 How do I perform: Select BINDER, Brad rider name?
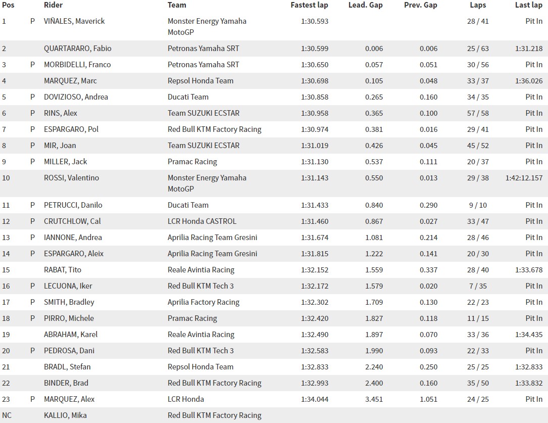click(x=66, y=383)
